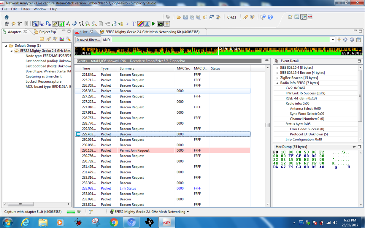Click the wrench icon in Adapters panel
Screen dimensions: 365x228
[x=68, y=39]
